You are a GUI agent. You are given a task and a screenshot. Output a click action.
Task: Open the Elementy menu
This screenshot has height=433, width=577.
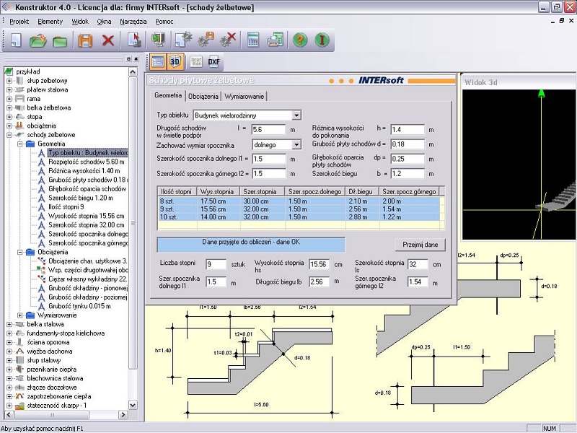pos(50,22)
